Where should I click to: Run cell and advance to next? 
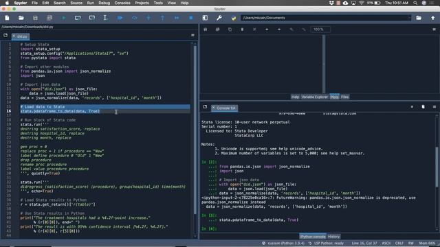click(x=91, y=18)
